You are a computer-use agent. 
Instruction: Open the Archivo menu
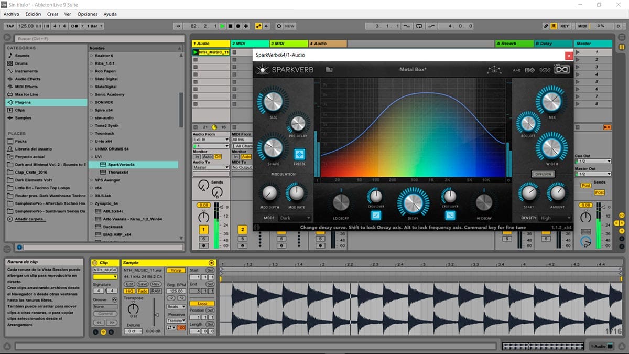(x=12, y=14)
